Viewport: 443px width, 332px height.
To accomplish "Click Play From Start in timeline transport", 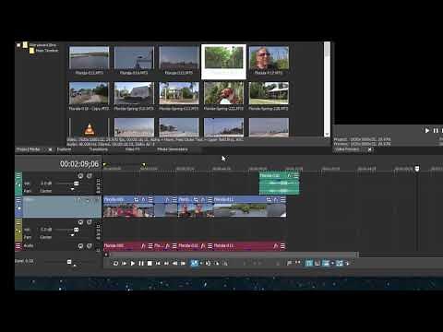I will pos(124,264).
